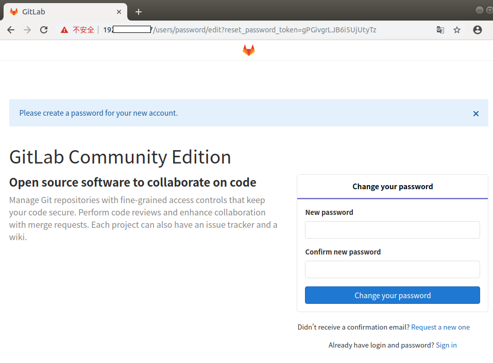Click the browser back arrow
Screen dimensions: 493x363
(x=11, y=30)
